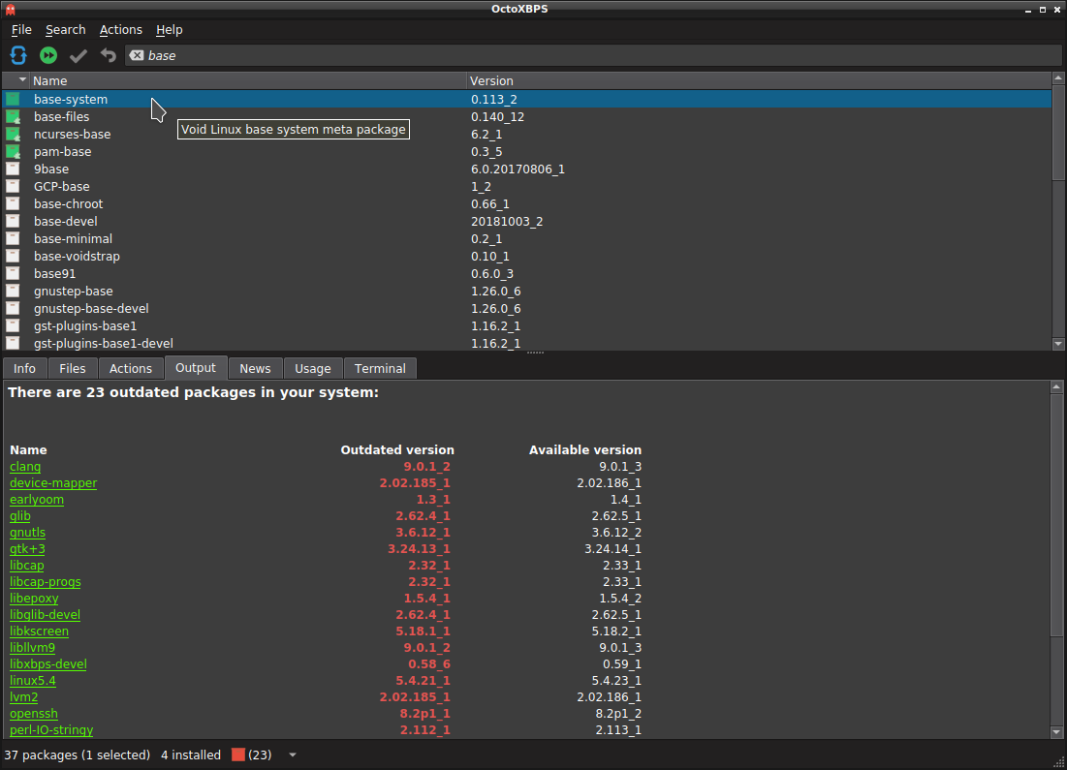Image resolution: width=1067 pixels, height=770 pixels.
Task: Click the status icon of pam-base
Action: coord(13,151)
